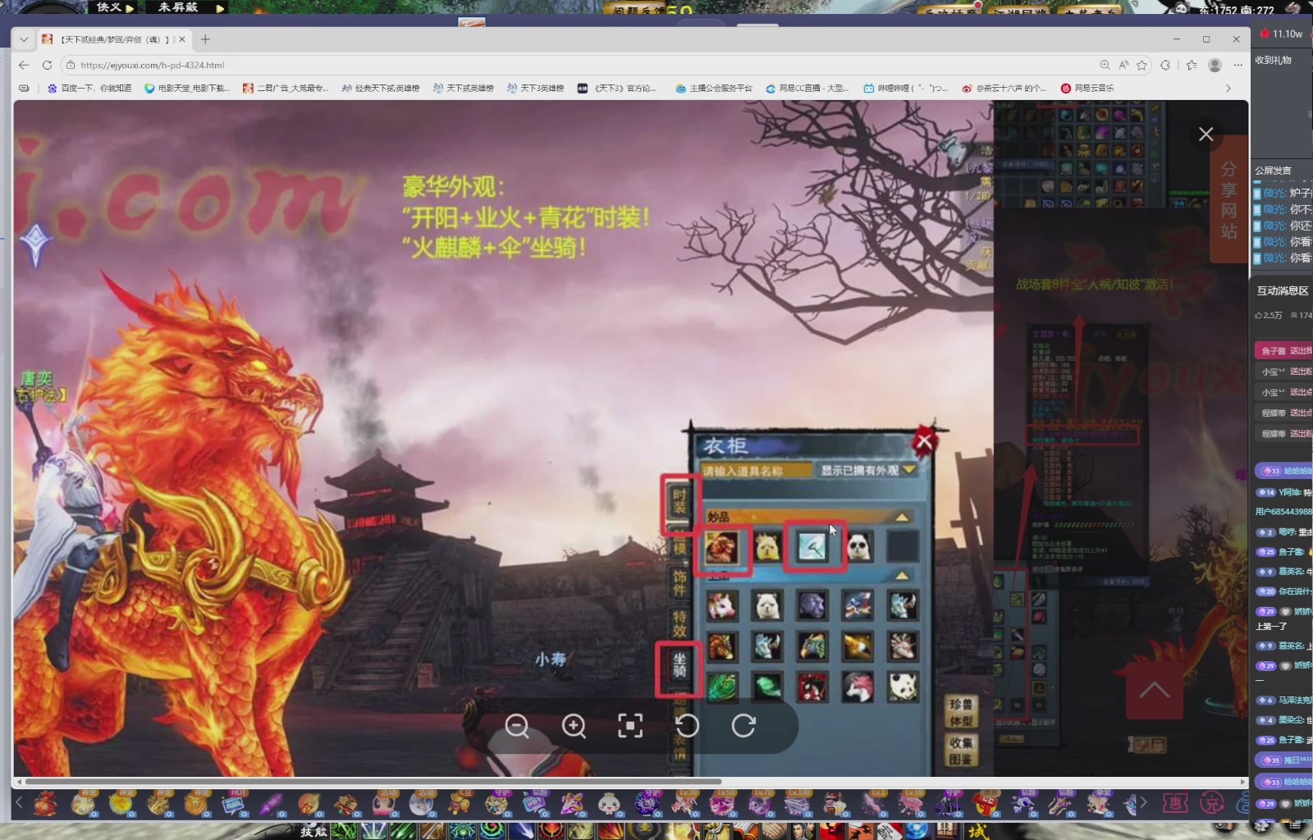Click the 侠义 arrow in the top game bar
Screen dimensions: 1313x840
point(129,7)
